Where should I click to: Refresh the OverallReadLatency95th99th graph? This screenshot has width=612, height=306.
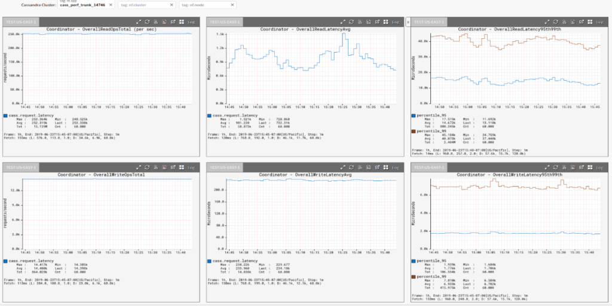pos(555,22)
